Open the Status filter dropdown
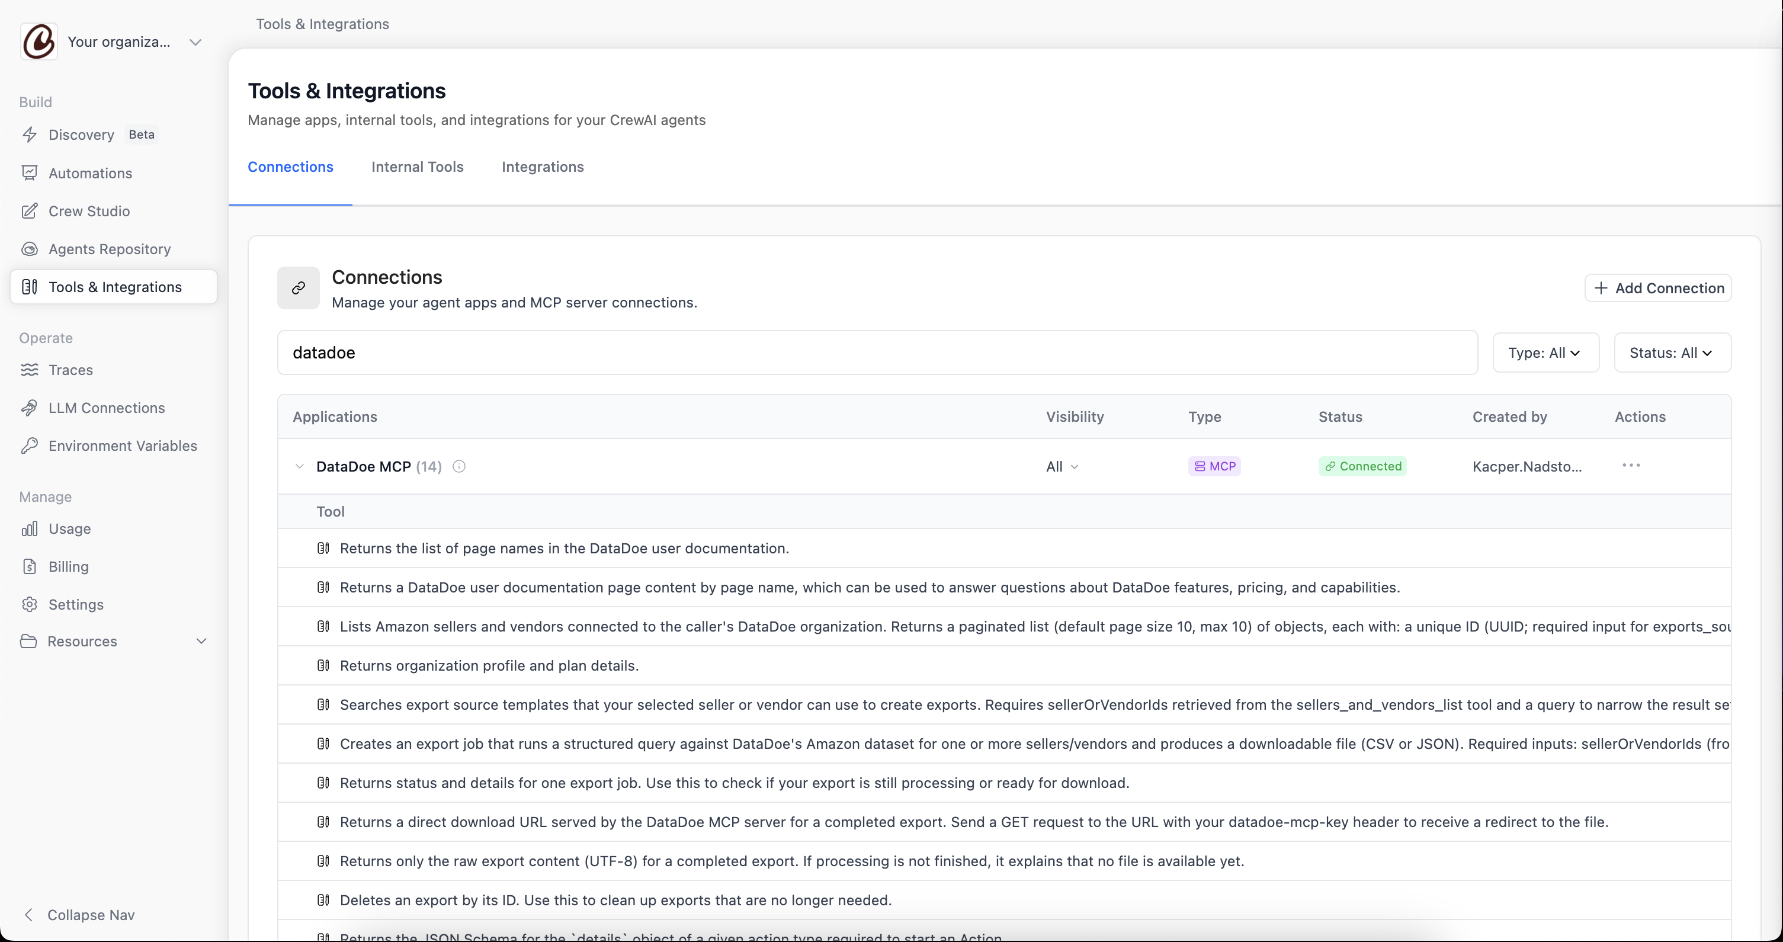This screenshot has width=1783, height=942. [x=1672, y=353]
